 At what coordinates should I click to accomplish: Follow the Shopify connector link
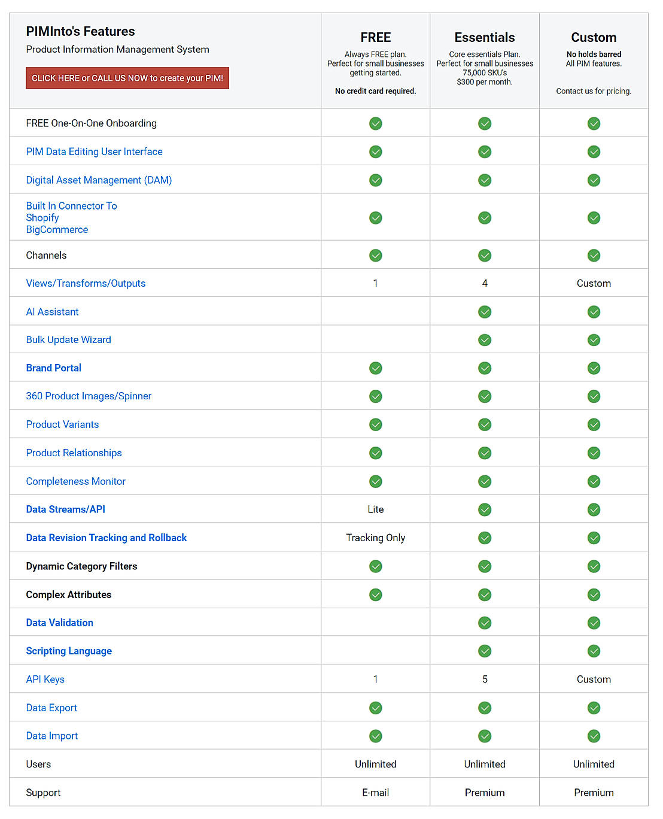click(x=42, y=218)
